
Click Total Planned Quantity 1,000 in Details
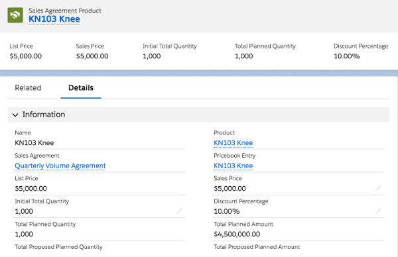pos(24,234)
